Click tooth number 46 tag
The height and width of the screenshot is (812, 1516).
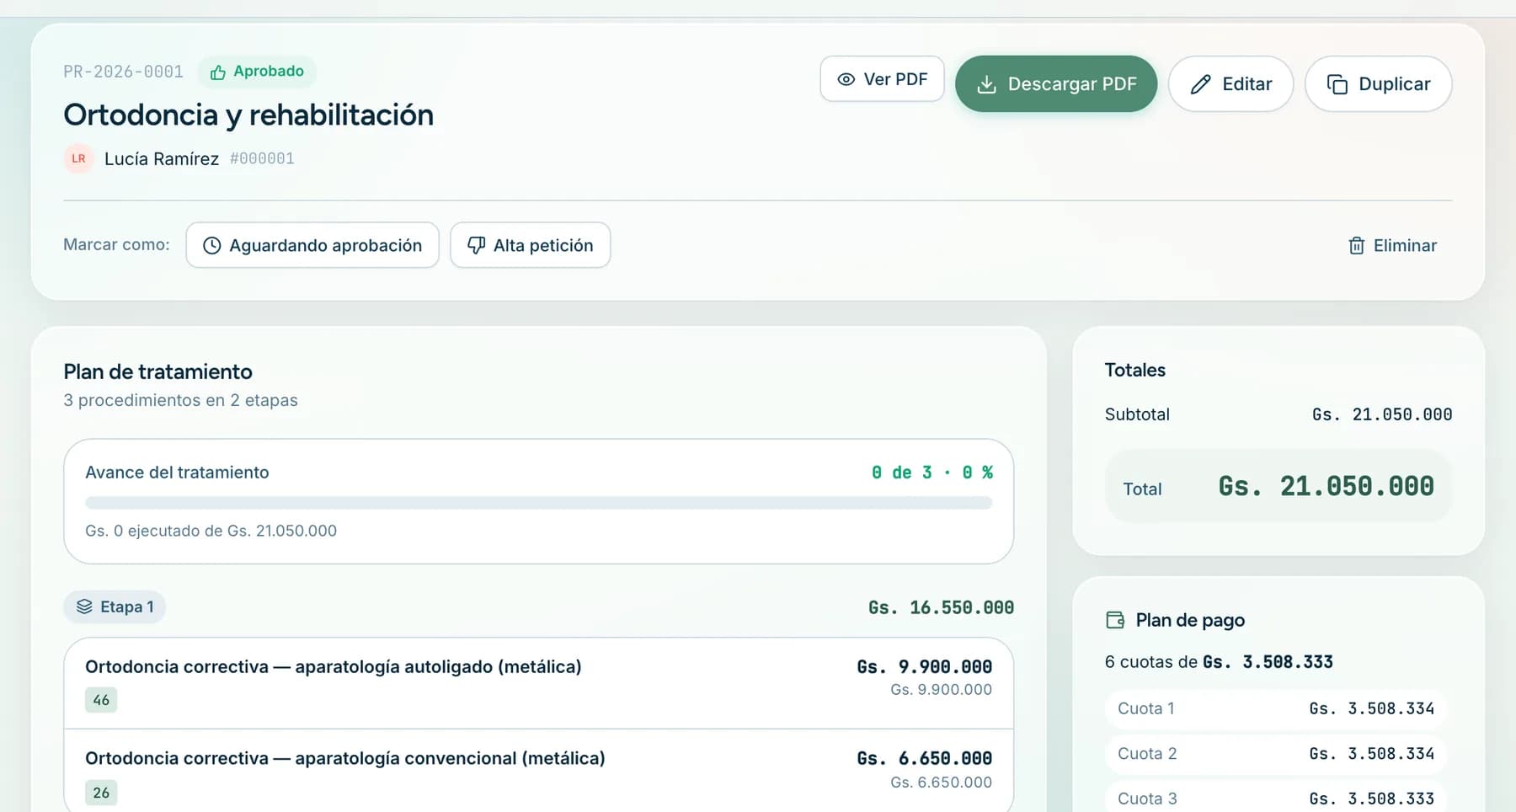[x=101, y=700]
